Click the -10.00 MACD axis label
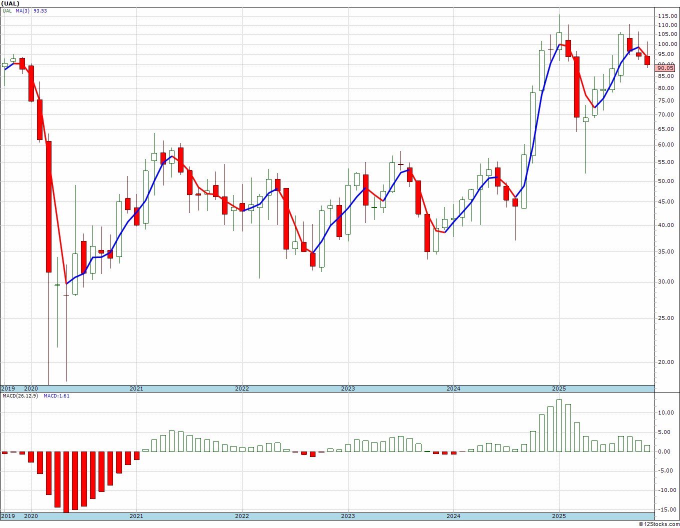Viewport: 680px width, 528px height. coord(666,490)
